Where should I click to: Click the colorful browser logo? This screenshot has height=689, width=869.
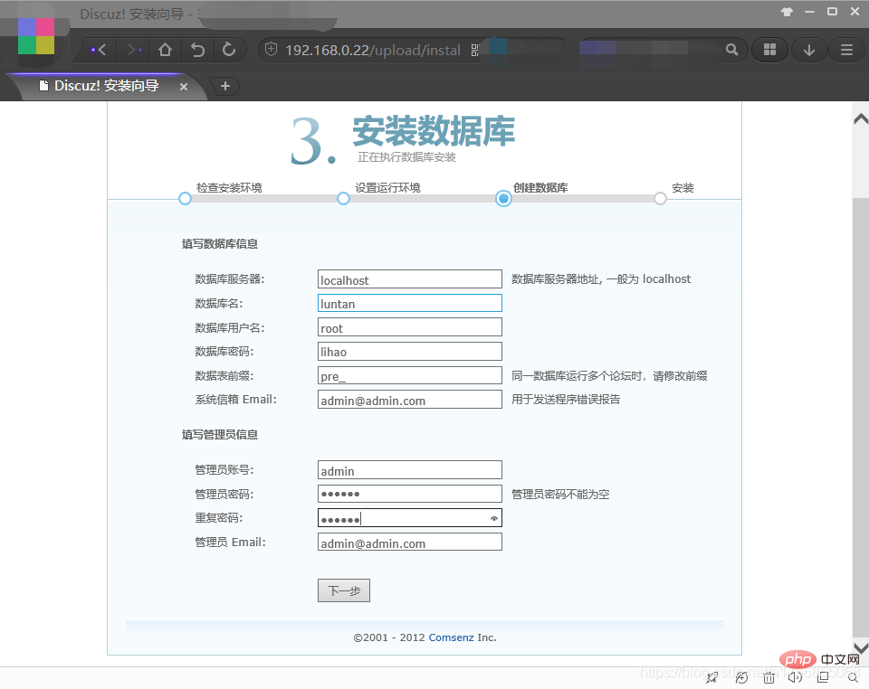coord(36,35)
